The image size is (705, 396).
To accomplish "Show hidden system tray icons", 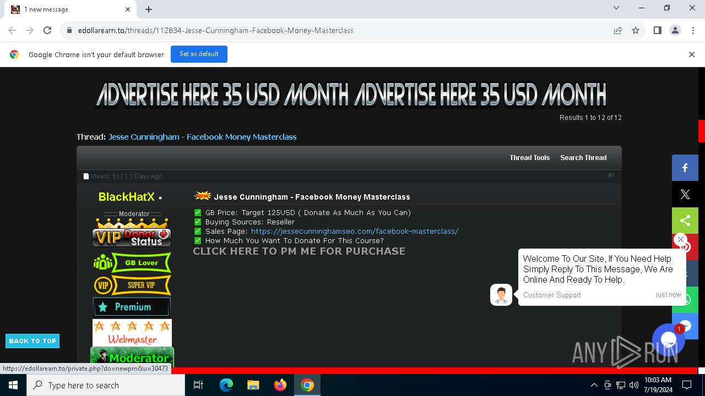I will [594, 385].
